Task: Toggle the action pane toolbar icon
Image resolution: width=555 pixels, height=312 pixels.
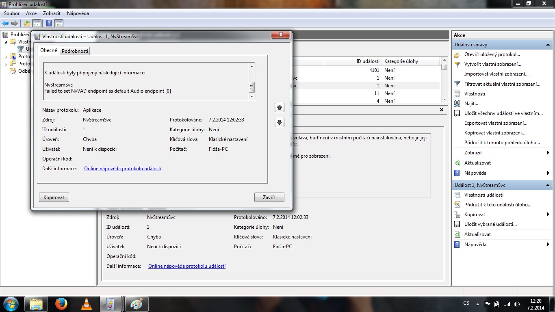Action: coord(59,23)
